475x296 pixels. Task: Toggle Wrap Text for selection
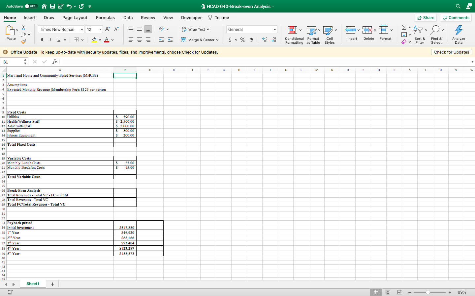pyautogui.click(x=195, y=29)
